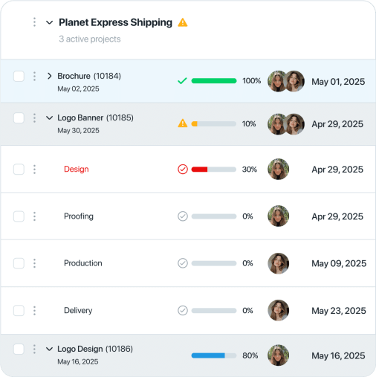
Task: Collapse the Logo Design project chevron
Action: click(50, 349)
